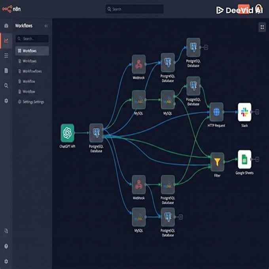This screenshot has width=269, height=269.
Task: Click the 'Filter' node label
Action: pyautogui.click(x=217, y=176)
